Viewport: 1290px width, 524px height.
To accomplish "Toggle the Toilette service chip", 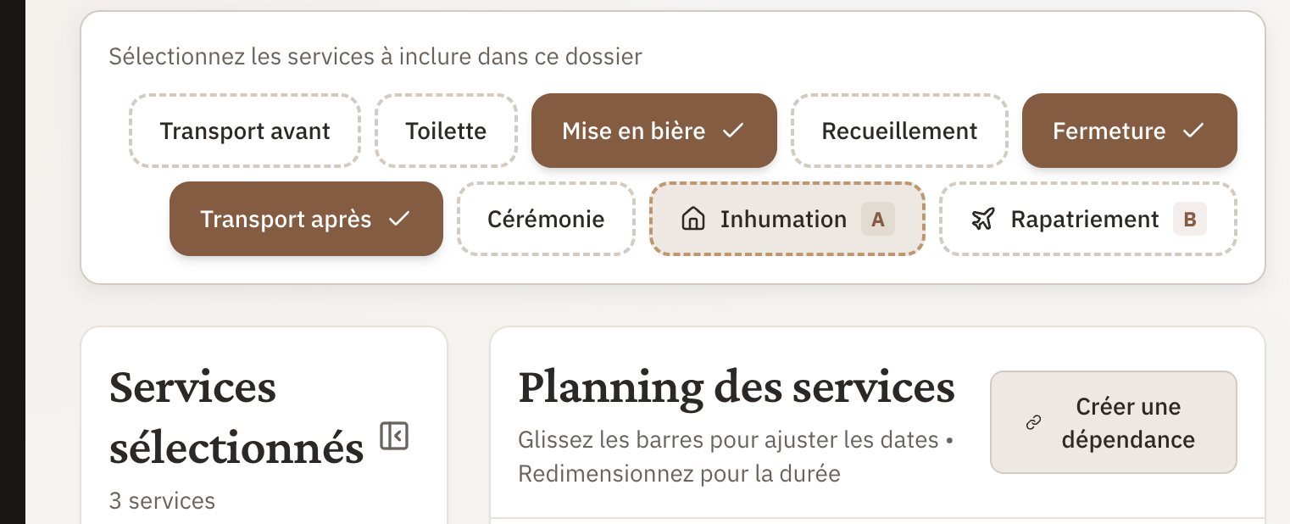I will [446, 131].
